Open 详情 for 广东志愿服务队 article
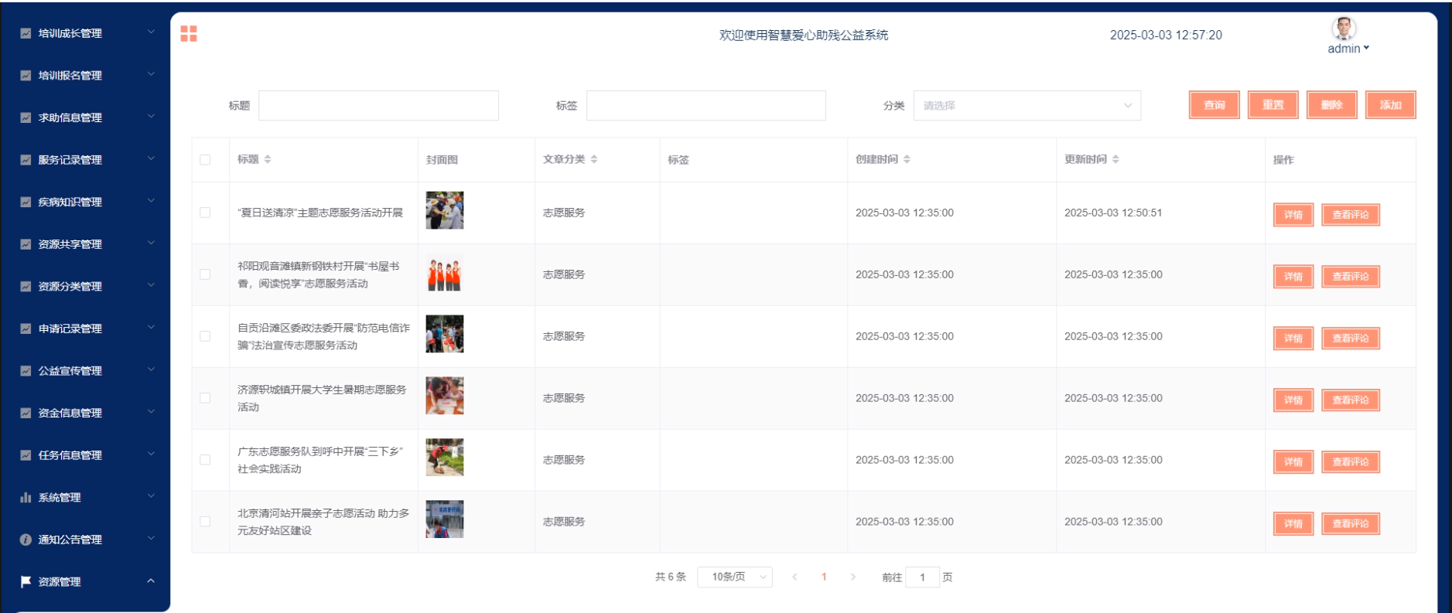Viewport: 1452px width, 613px height. point(1293,462)
